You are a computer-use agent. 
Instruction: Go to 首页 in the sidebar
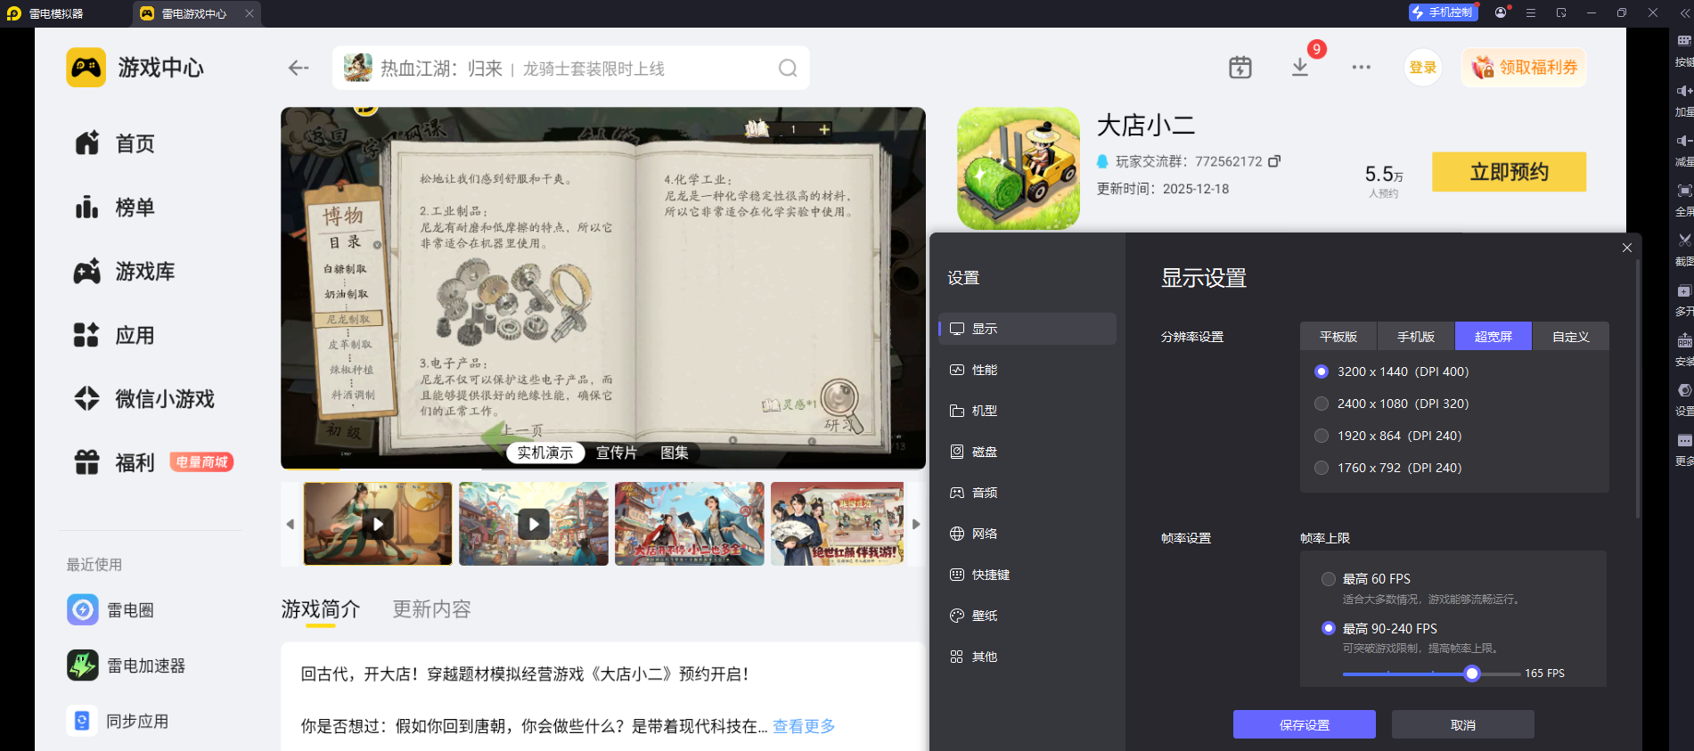115,143
